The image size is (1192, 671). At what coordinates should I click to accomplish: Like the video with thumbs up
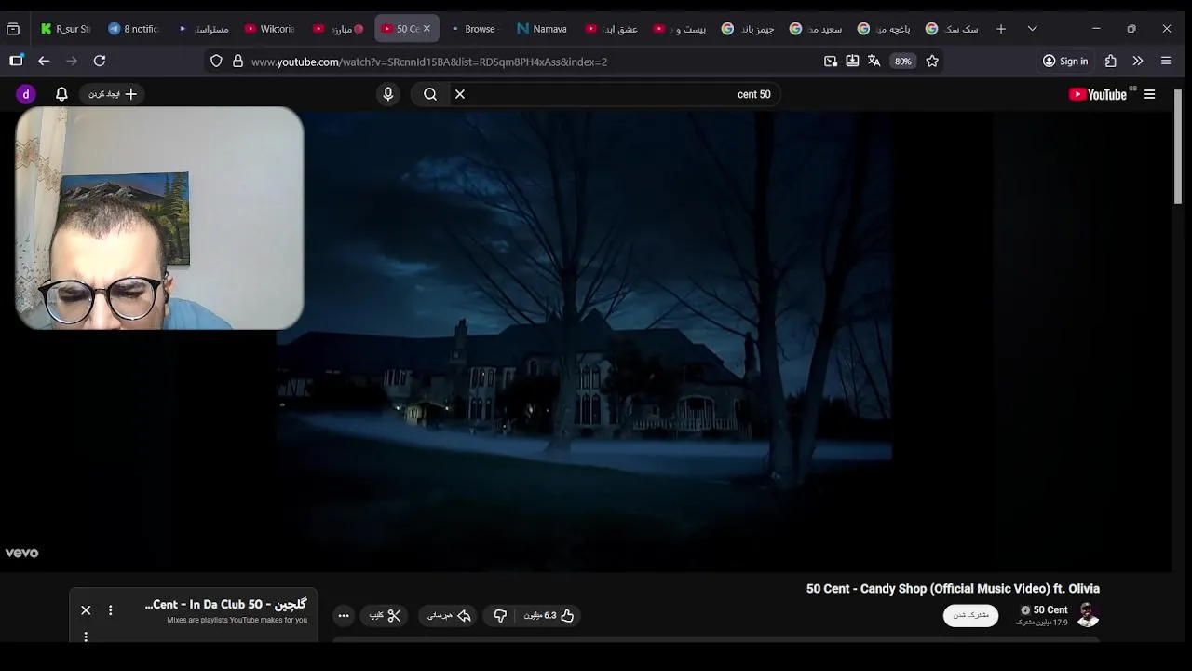coord(549,615)
